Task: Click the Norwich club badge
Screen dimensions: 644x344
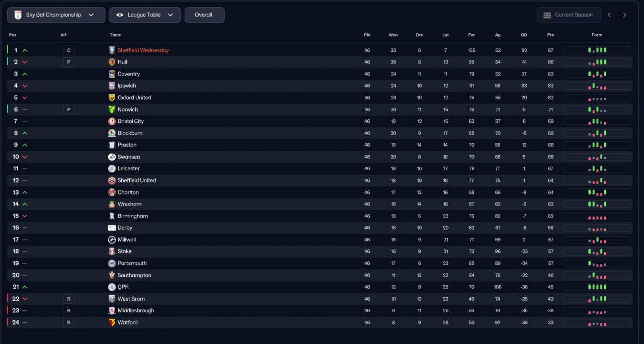Action: [112, 109]
